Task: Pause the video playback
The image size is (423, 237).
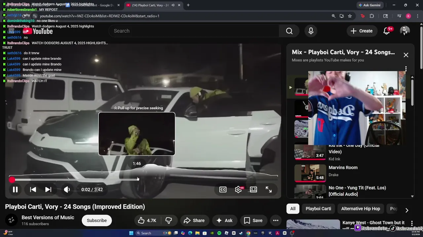Action: [15, 190]
